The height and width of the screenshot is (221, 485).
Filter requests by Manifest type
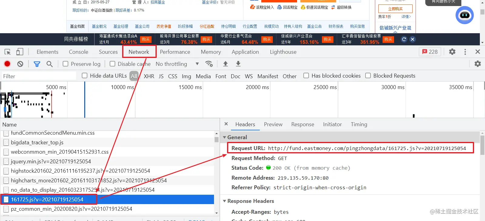pyautogui.click(x=268, y=76)
